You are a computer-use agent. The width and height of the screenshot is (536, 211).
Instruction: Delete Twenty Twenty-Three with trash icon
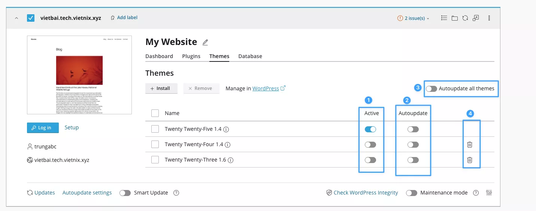470,160
